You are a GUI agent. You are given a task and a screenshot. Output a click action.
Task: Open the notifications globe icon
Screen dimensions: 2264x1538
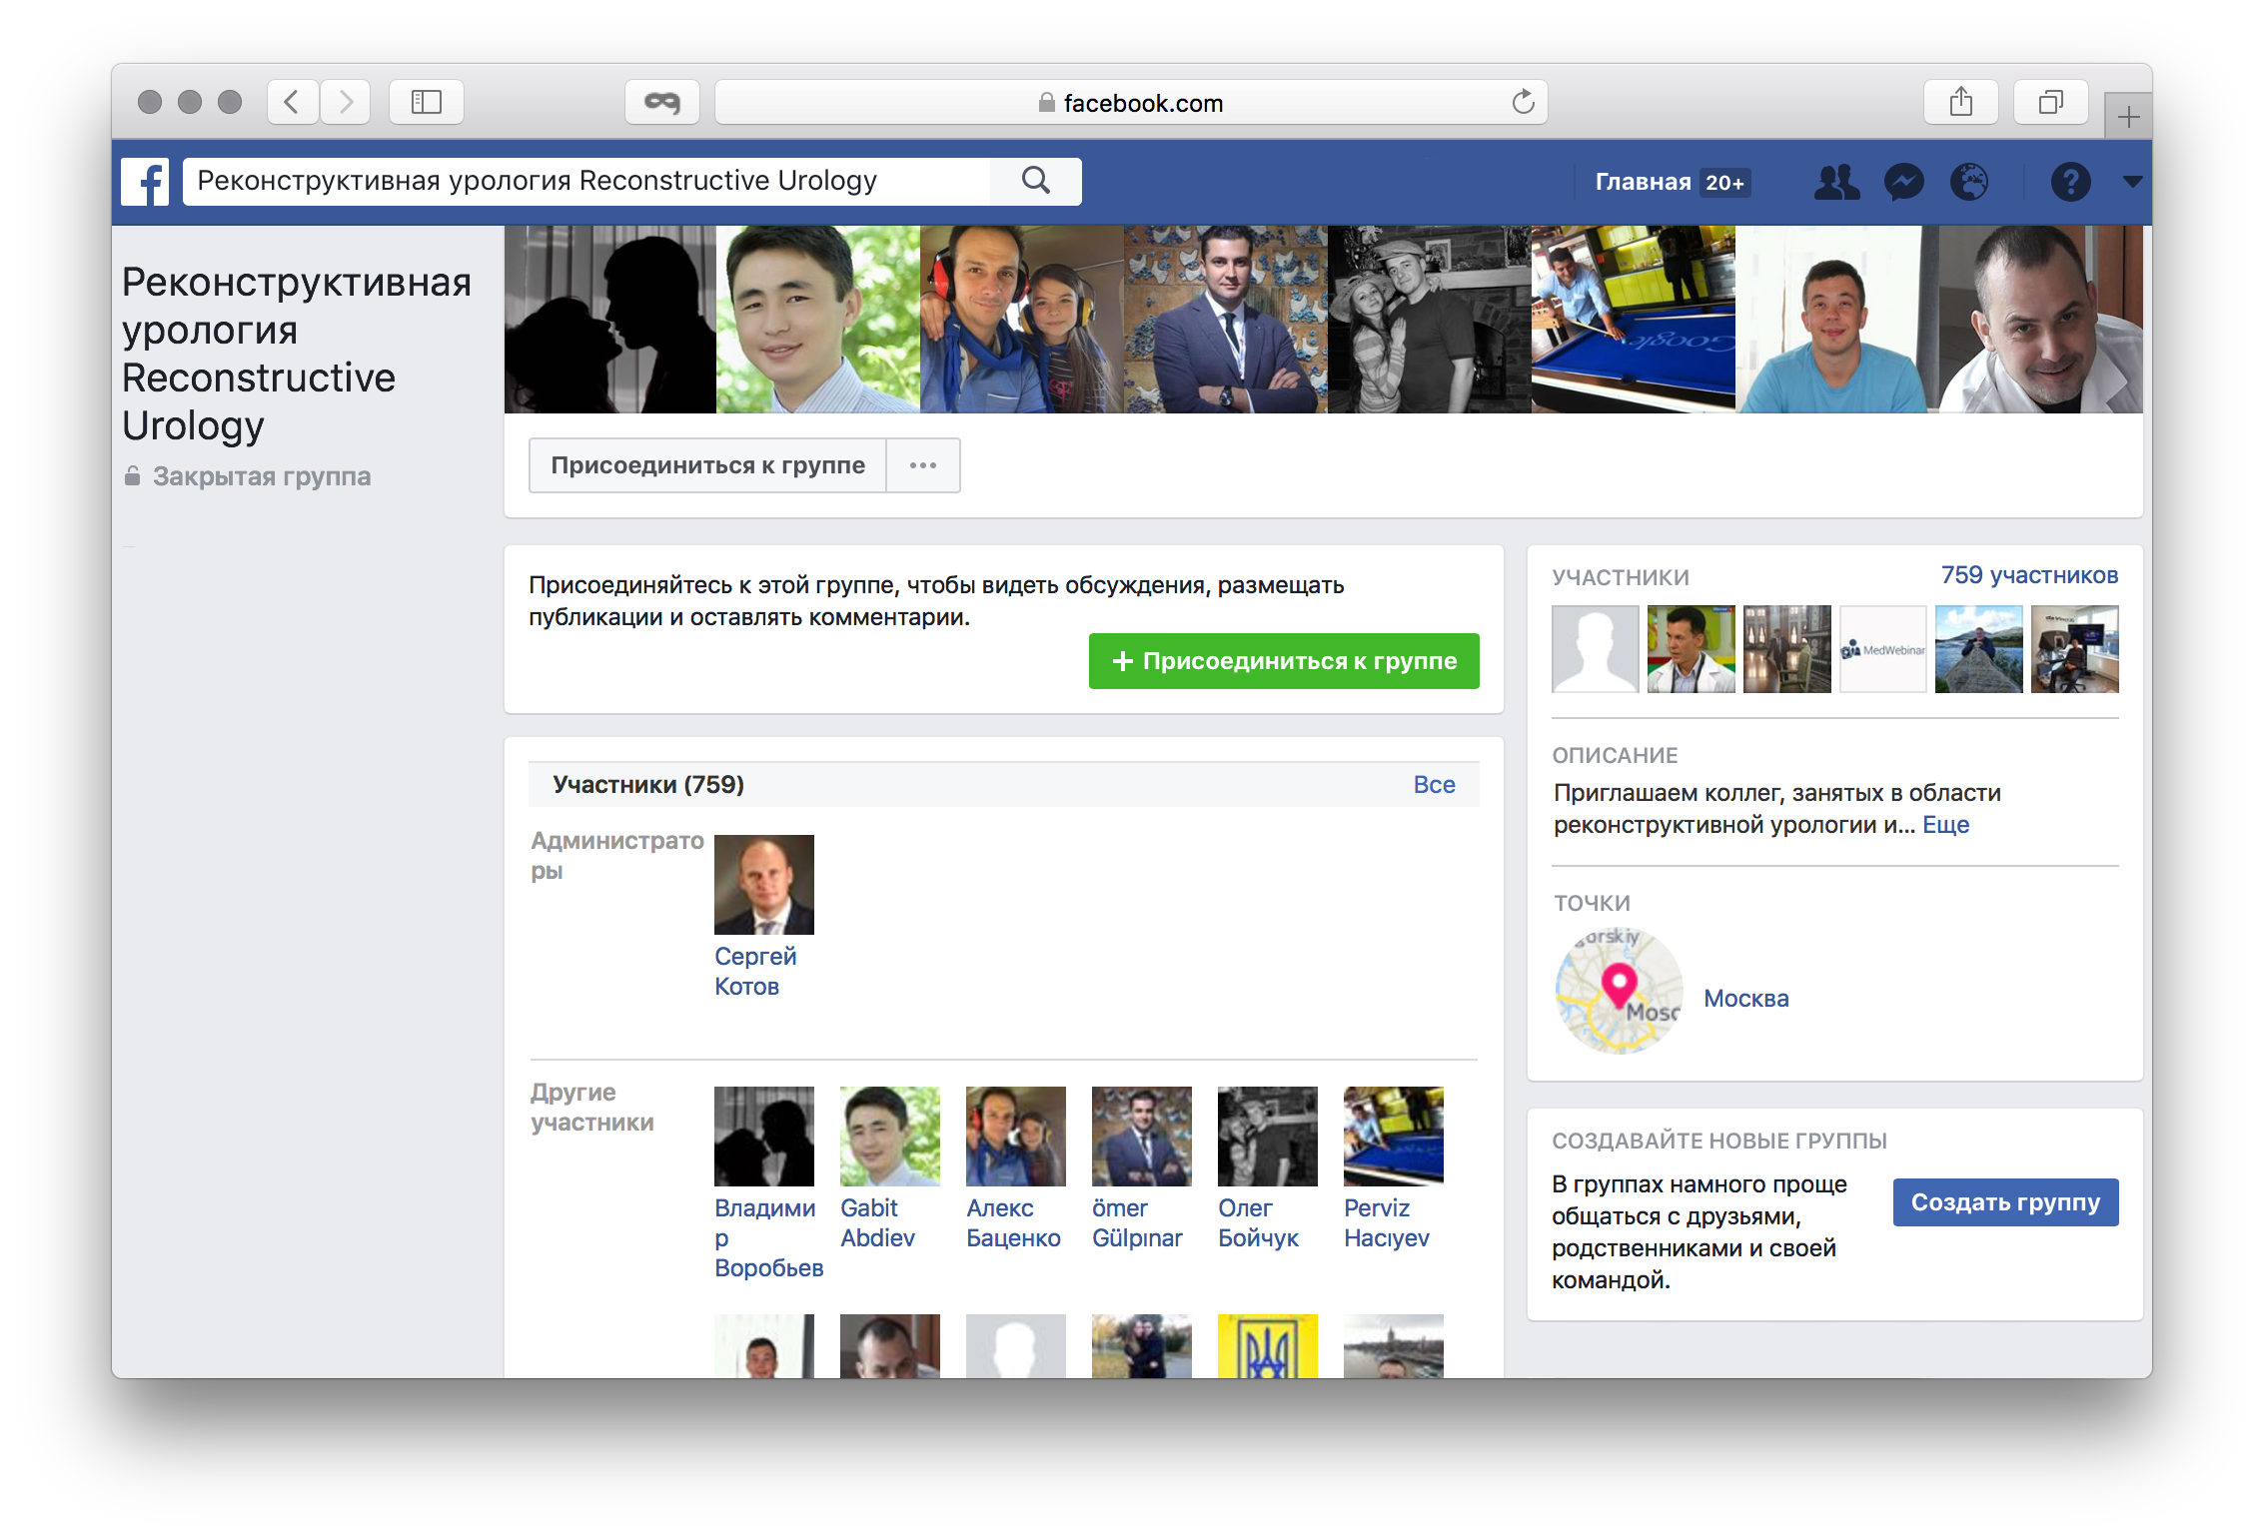[1969, 182]
